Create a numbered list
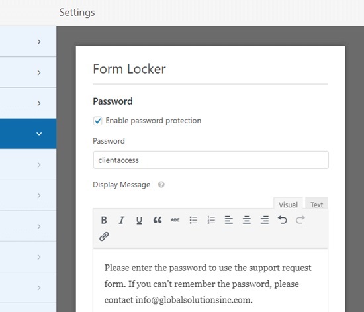364x312 pixels. (x=211, y=220)
